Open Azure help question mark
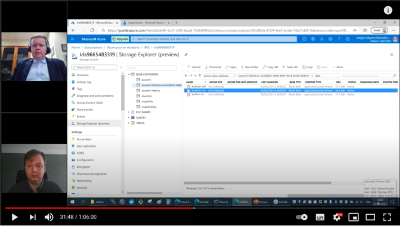The width and height of the screenshot is (400, 226). click(x=339, y=39)
